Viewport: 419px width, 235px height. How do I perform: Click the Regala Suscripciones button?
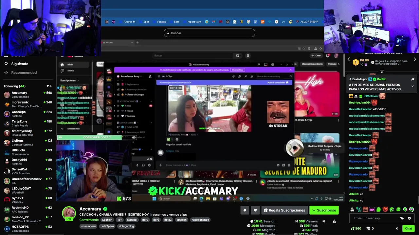(x=284, y=210)
